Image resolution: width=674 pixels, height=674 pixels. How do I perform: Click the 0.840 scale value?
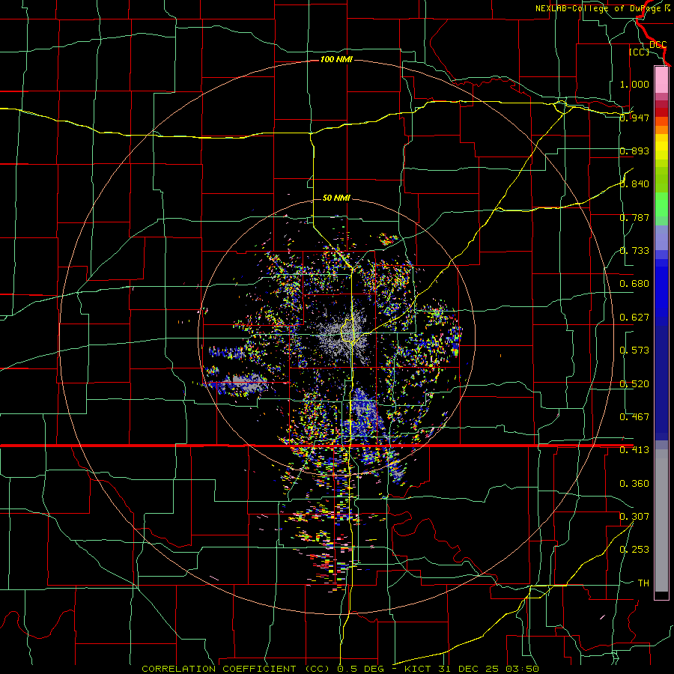click(x=634, y=184)
